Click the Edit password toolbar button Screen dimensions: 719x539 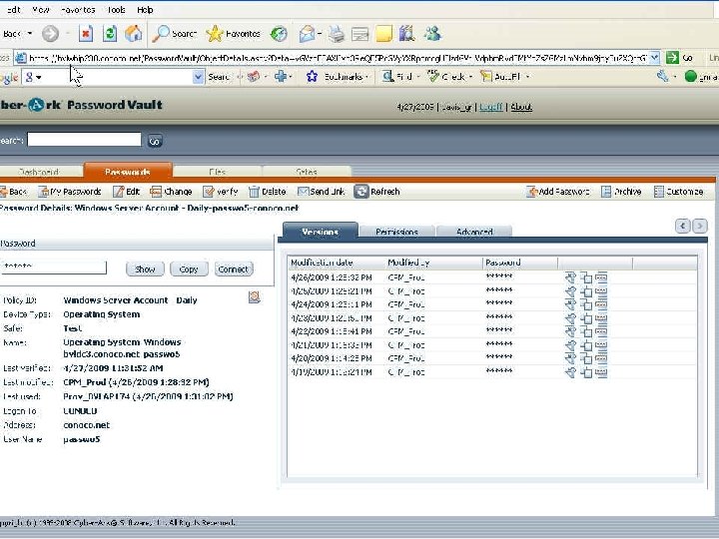pyautogui.click(x=126, y=192)
